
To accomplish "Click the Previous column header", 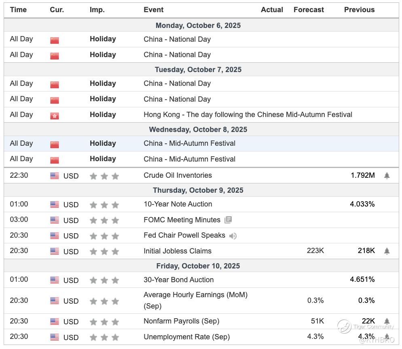I will [359, 10].
